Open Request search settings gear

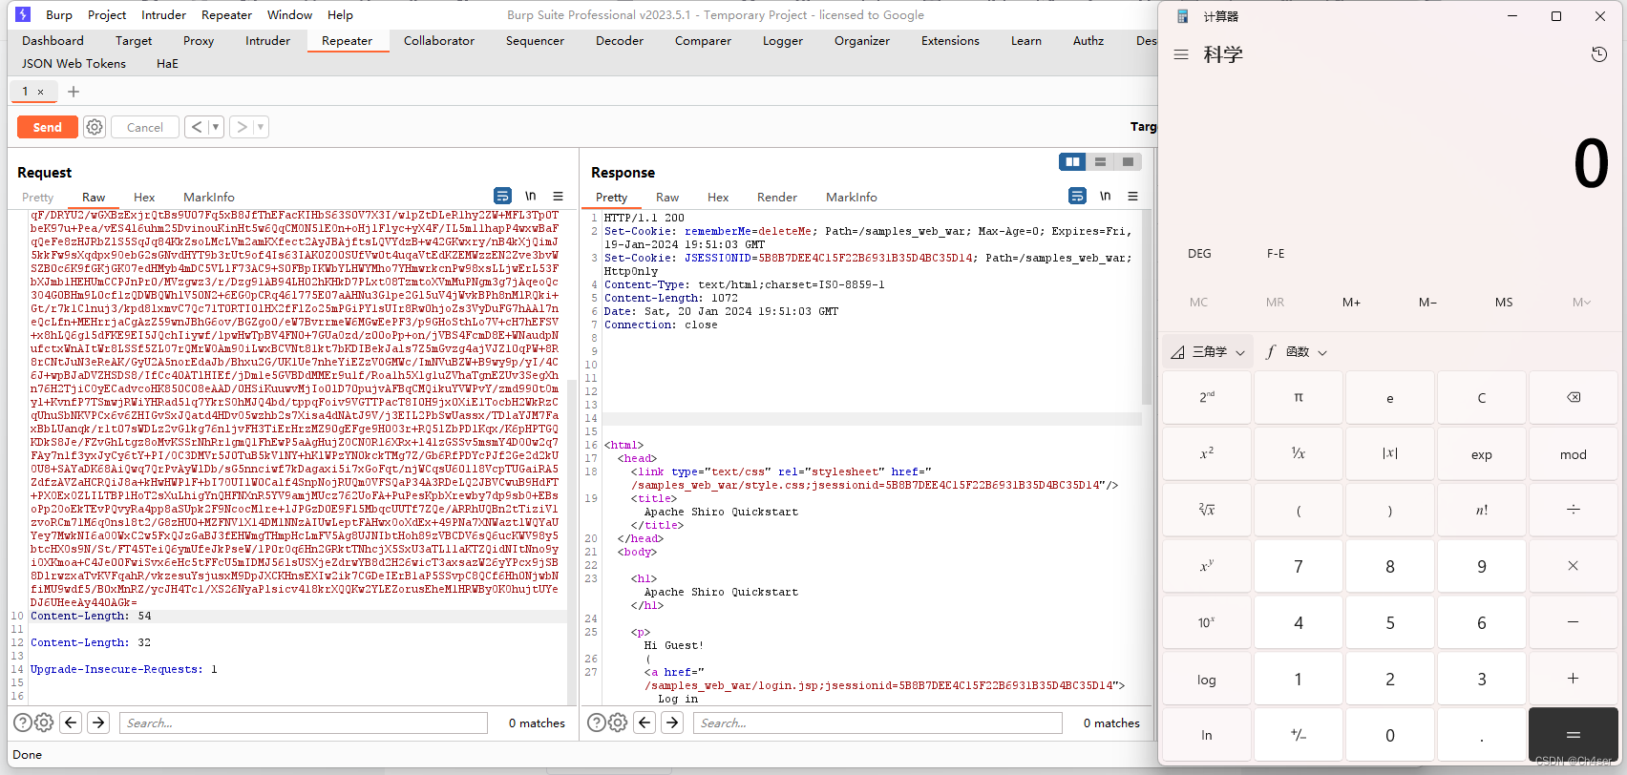(44, 723)
